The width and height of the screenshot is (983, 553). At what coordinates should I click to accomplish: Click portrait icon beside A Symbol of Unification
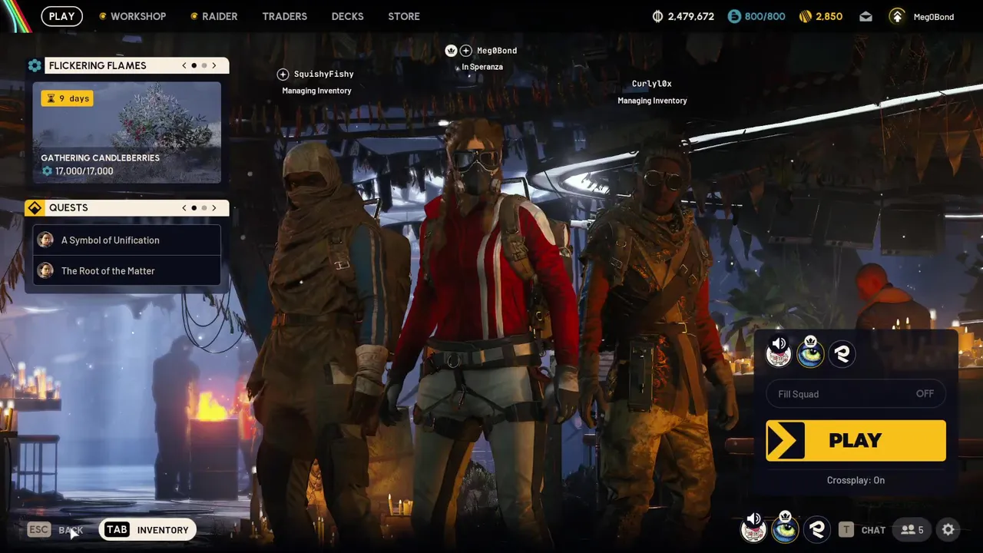tap(45, 240)
